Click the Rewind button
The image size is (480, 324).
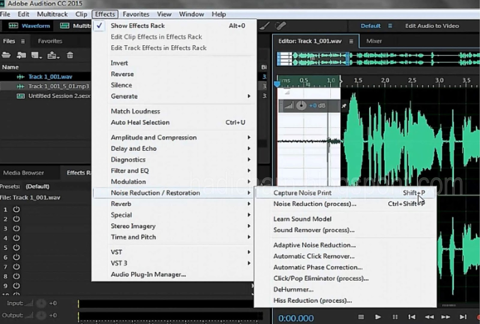[429, 317]
